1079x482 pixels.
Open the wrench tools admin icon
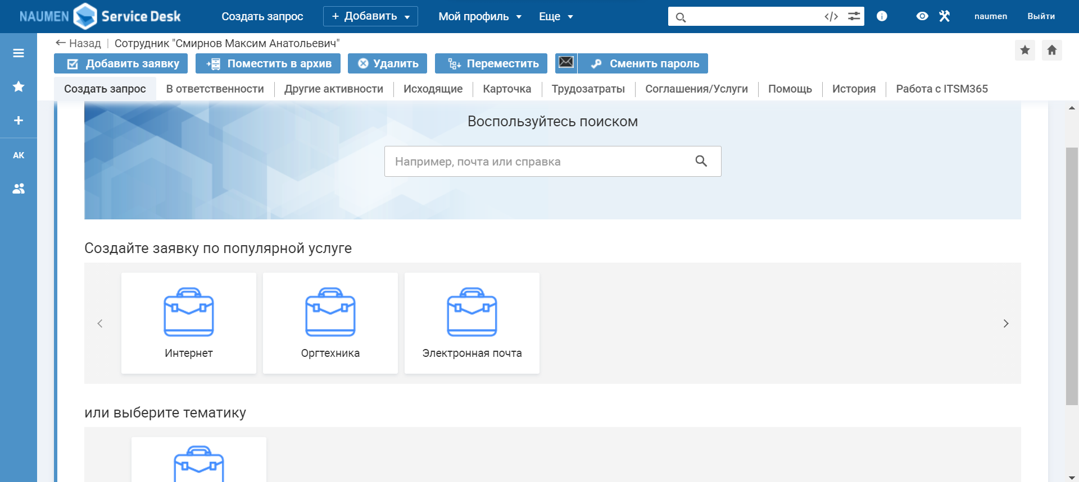coord(944,16)
